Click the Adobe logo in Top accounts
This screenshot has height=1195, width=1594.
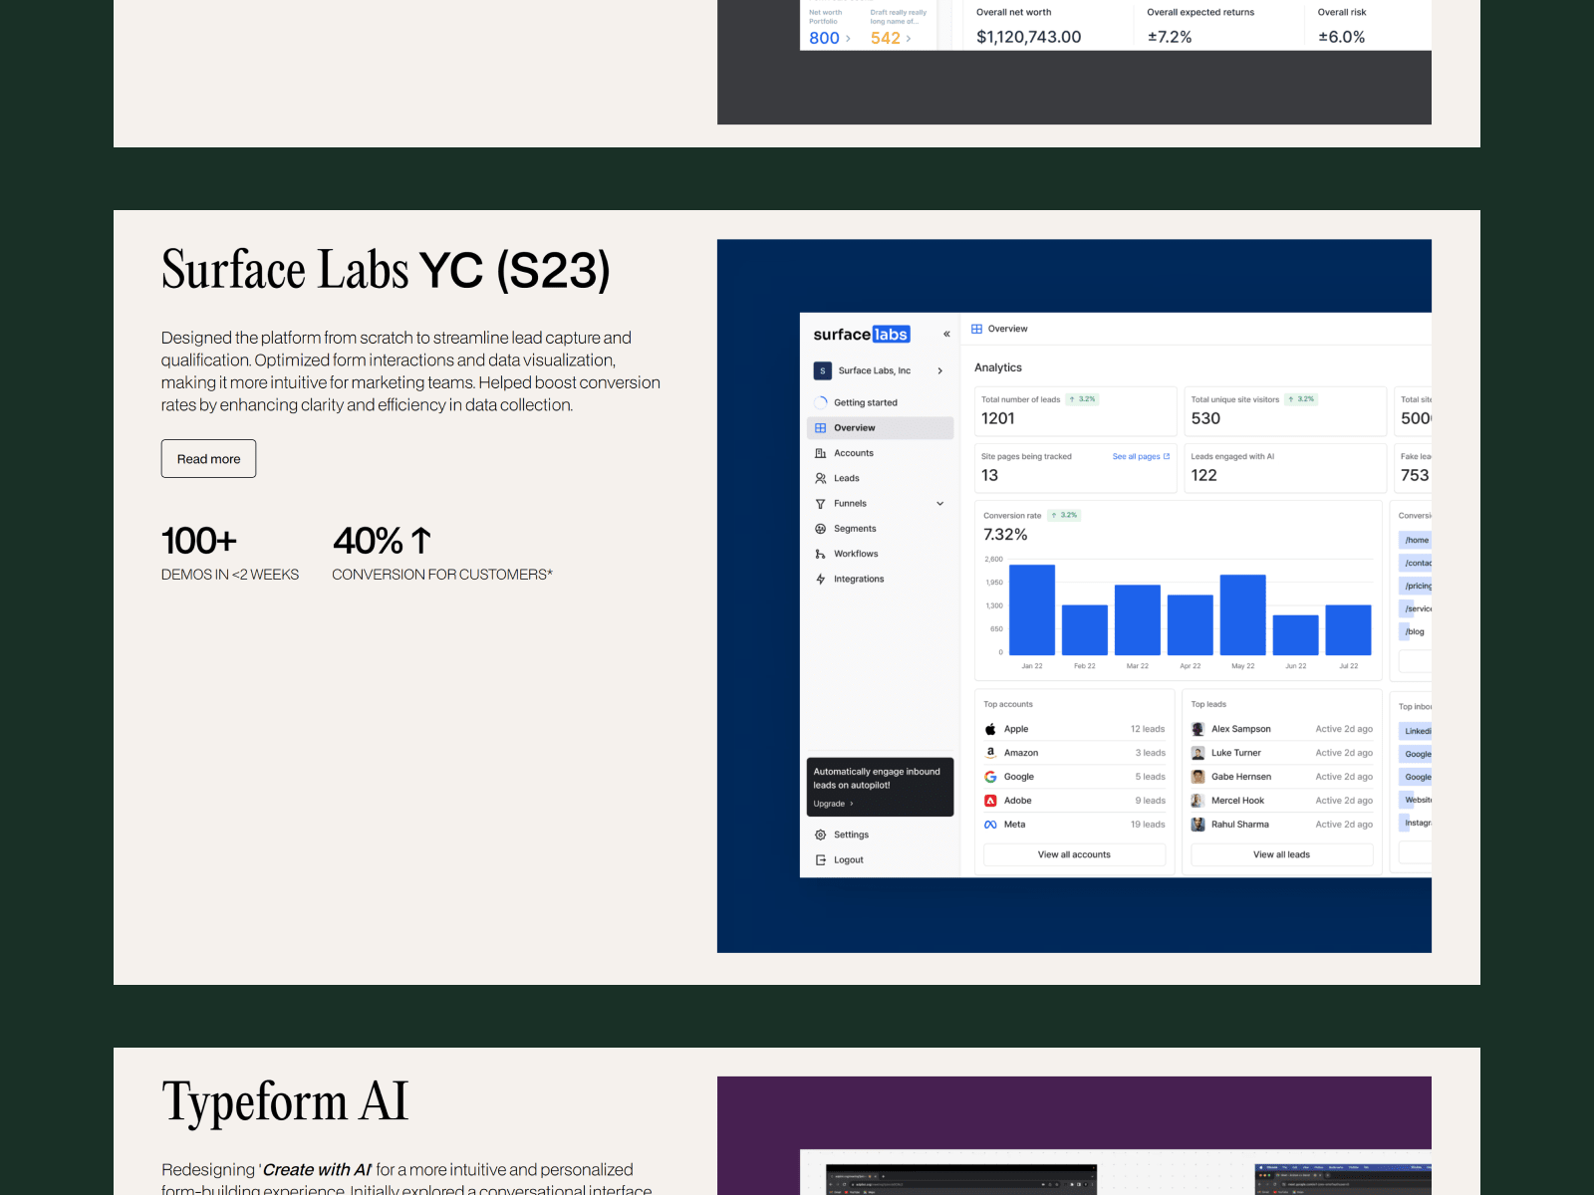[990, 801]
